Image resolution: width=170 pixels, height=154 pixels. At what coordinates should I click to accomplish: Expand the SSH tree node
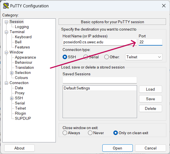click(x=12, y=99)
